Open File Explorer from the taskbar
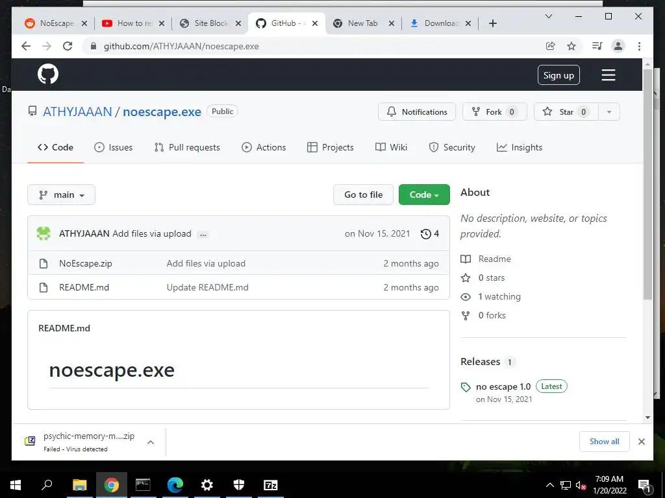 point(79,485)
